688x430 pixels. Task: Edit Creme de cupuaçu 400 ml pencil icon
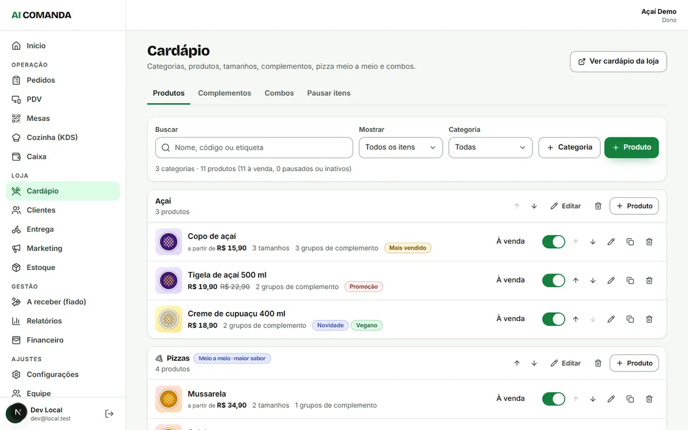611,319
